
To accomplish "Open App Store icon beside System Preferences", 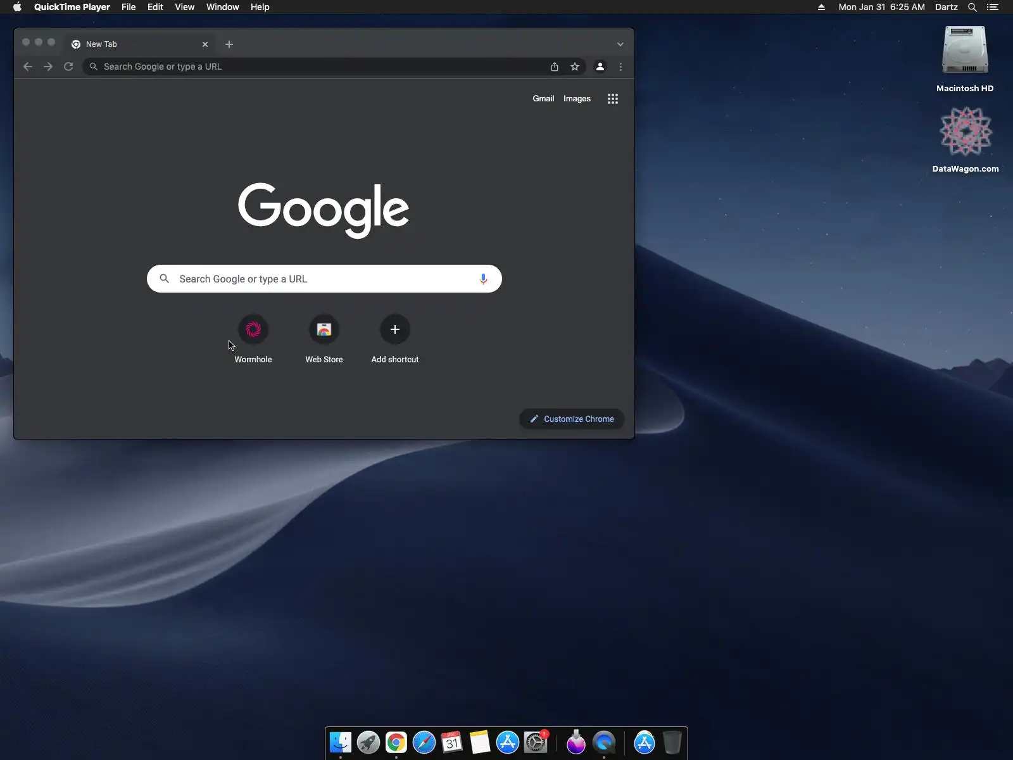I will [x=508, y=742].
